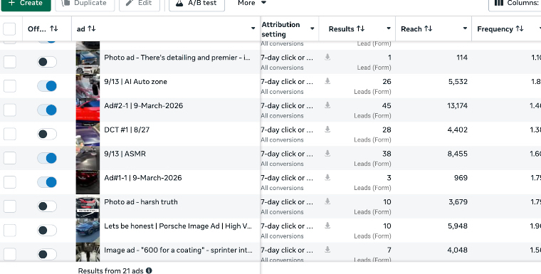The height and width of the screenshot is (274, 541).
Task: Sort by Results column
Action: point(361,28)
